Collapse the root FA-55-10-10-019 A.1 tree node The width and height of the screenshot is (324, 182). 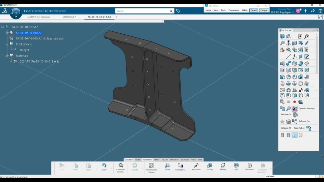[x=3, y=27]
